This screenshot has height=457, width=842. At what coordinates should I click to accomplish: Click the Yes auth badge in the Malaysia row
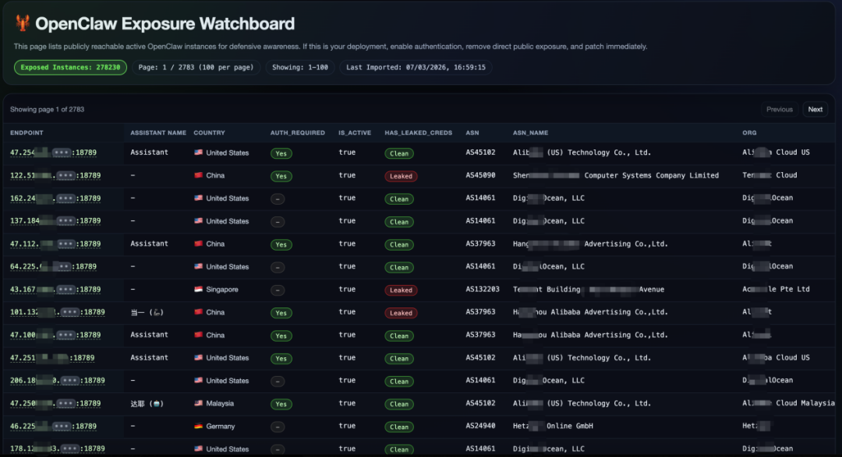[x=281, y=404]
